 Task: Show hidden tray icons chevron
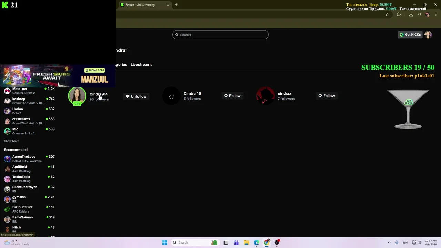point(389,242)
